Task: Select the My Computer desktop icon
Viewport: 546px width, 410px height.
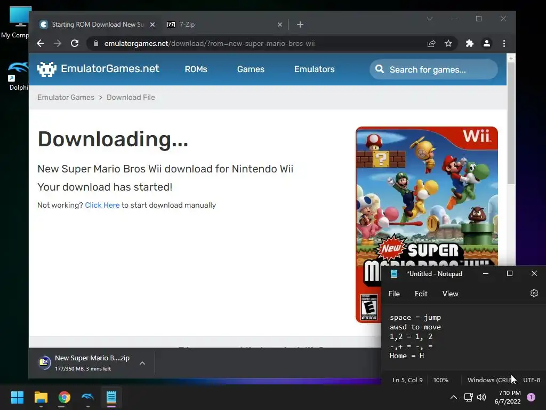Action: 15,21
